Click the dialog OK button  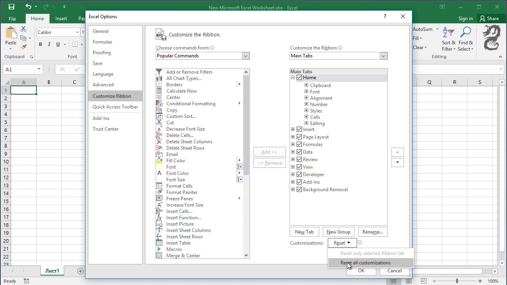(x=361, y=271)
